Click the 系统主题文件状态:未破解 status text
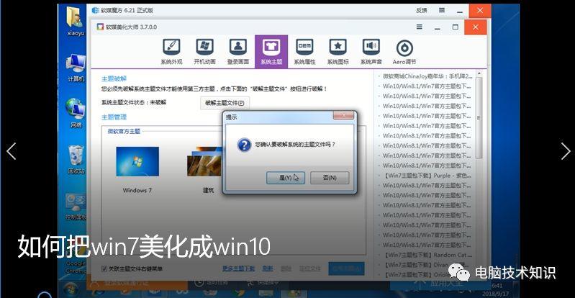The height and width of the screenshot is (298, 575). (134, 103)
